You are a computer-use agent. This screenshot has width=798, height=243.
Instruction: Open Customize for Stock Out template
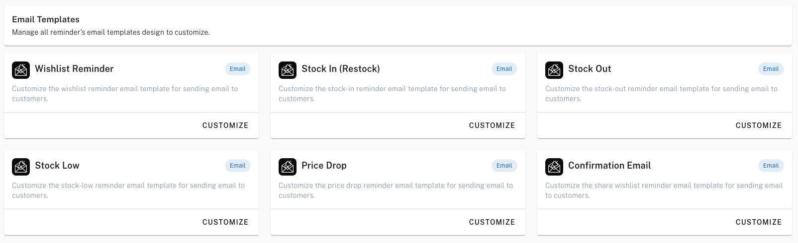tap(759, 125)
